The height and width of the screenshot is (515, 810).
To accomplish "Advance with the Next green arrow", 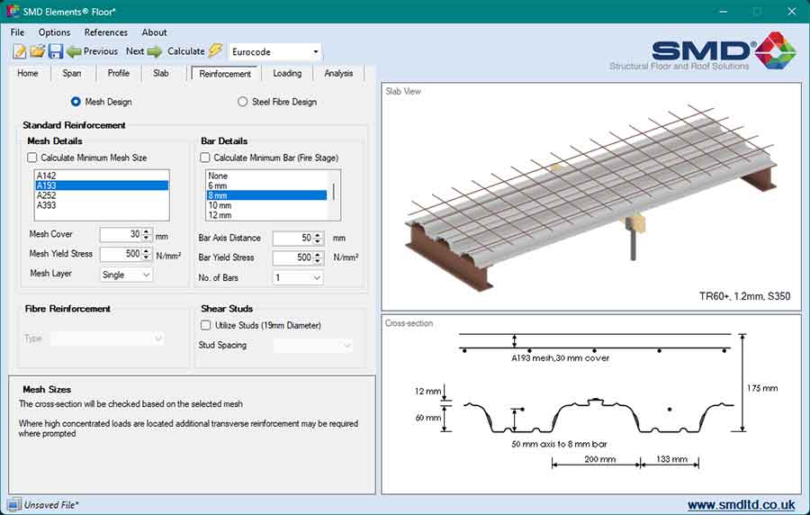I will click(144, 51).
